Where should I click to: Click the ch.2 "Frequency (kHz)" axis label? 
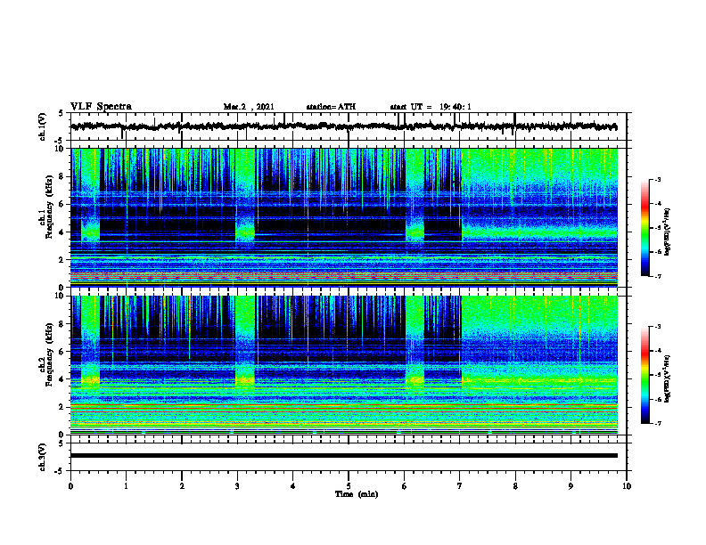(x=49, y=354)
